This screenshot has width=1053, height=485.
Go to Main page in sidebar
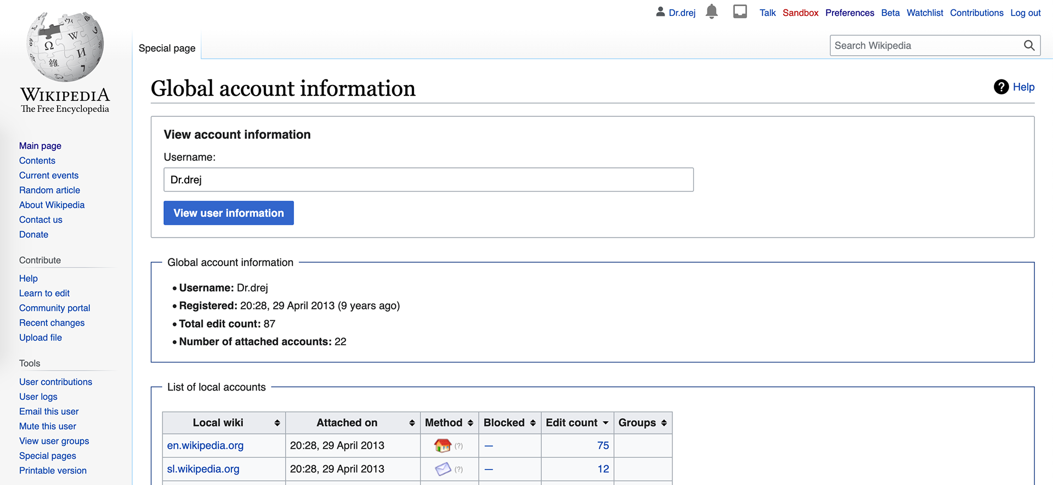click(x=40, y=146)
